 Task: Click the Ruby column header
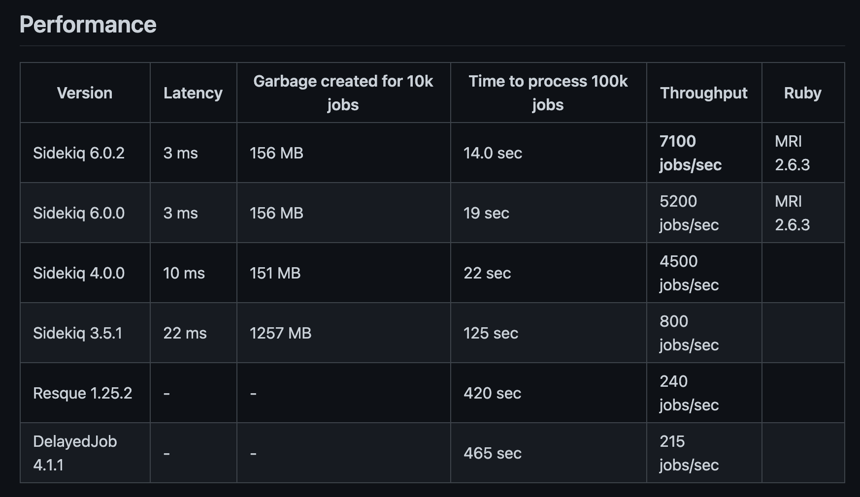803,93
